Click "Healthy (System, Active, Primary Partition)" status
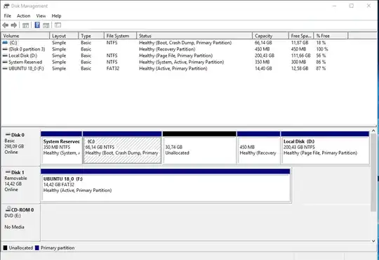379x260 pixels. pyautogui.click(x=182, y=62)
